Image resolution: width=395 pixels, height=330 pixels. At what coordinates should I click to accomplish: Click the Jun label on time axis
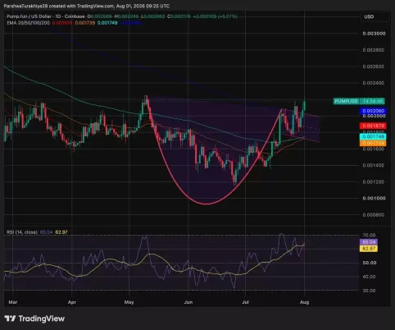coord(188,302)
